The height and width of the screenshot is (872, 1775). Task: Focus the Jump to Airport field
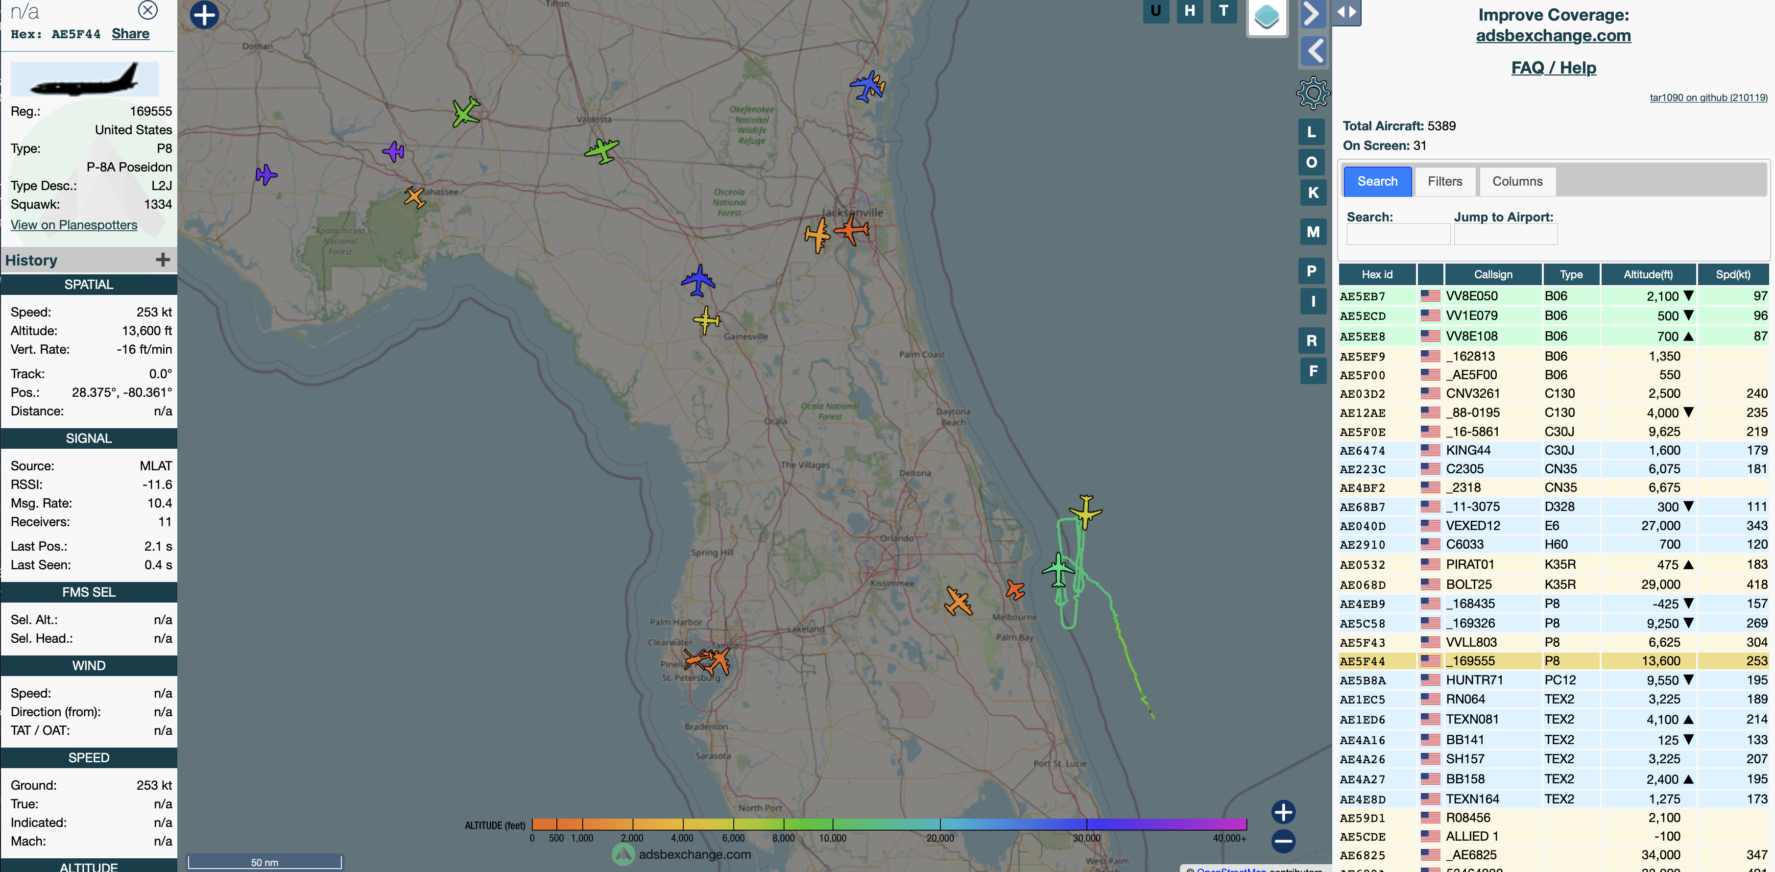(1506, 234)
